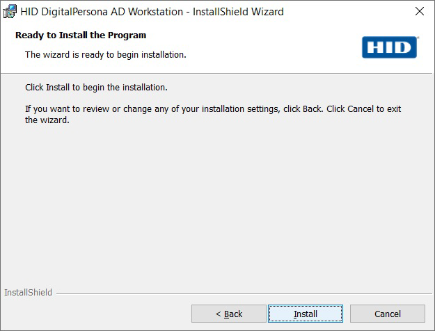The height and width of the screenshot is (331, 435).
Task: Click the registered trademark mark on HID logo
Action: 417,39
